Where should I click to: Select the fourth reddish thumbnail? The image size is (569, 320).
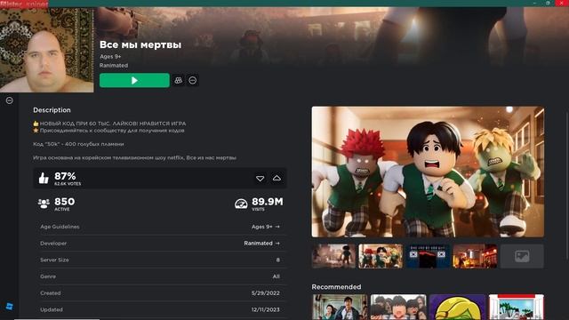[x=475, y=256]
